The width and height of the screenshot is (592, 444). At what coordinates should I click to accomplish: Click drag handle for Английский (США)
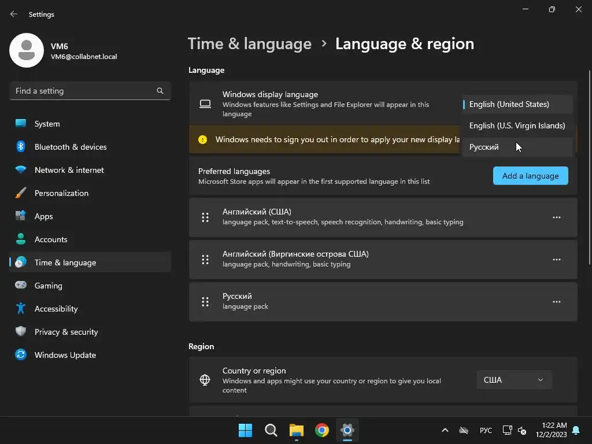click(205, 217)
